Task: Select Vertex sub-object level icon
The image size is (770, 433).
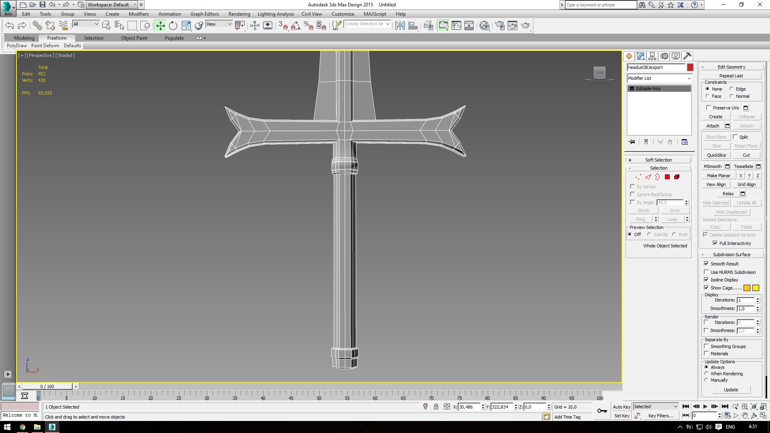Action: click(x=638, y=177)
